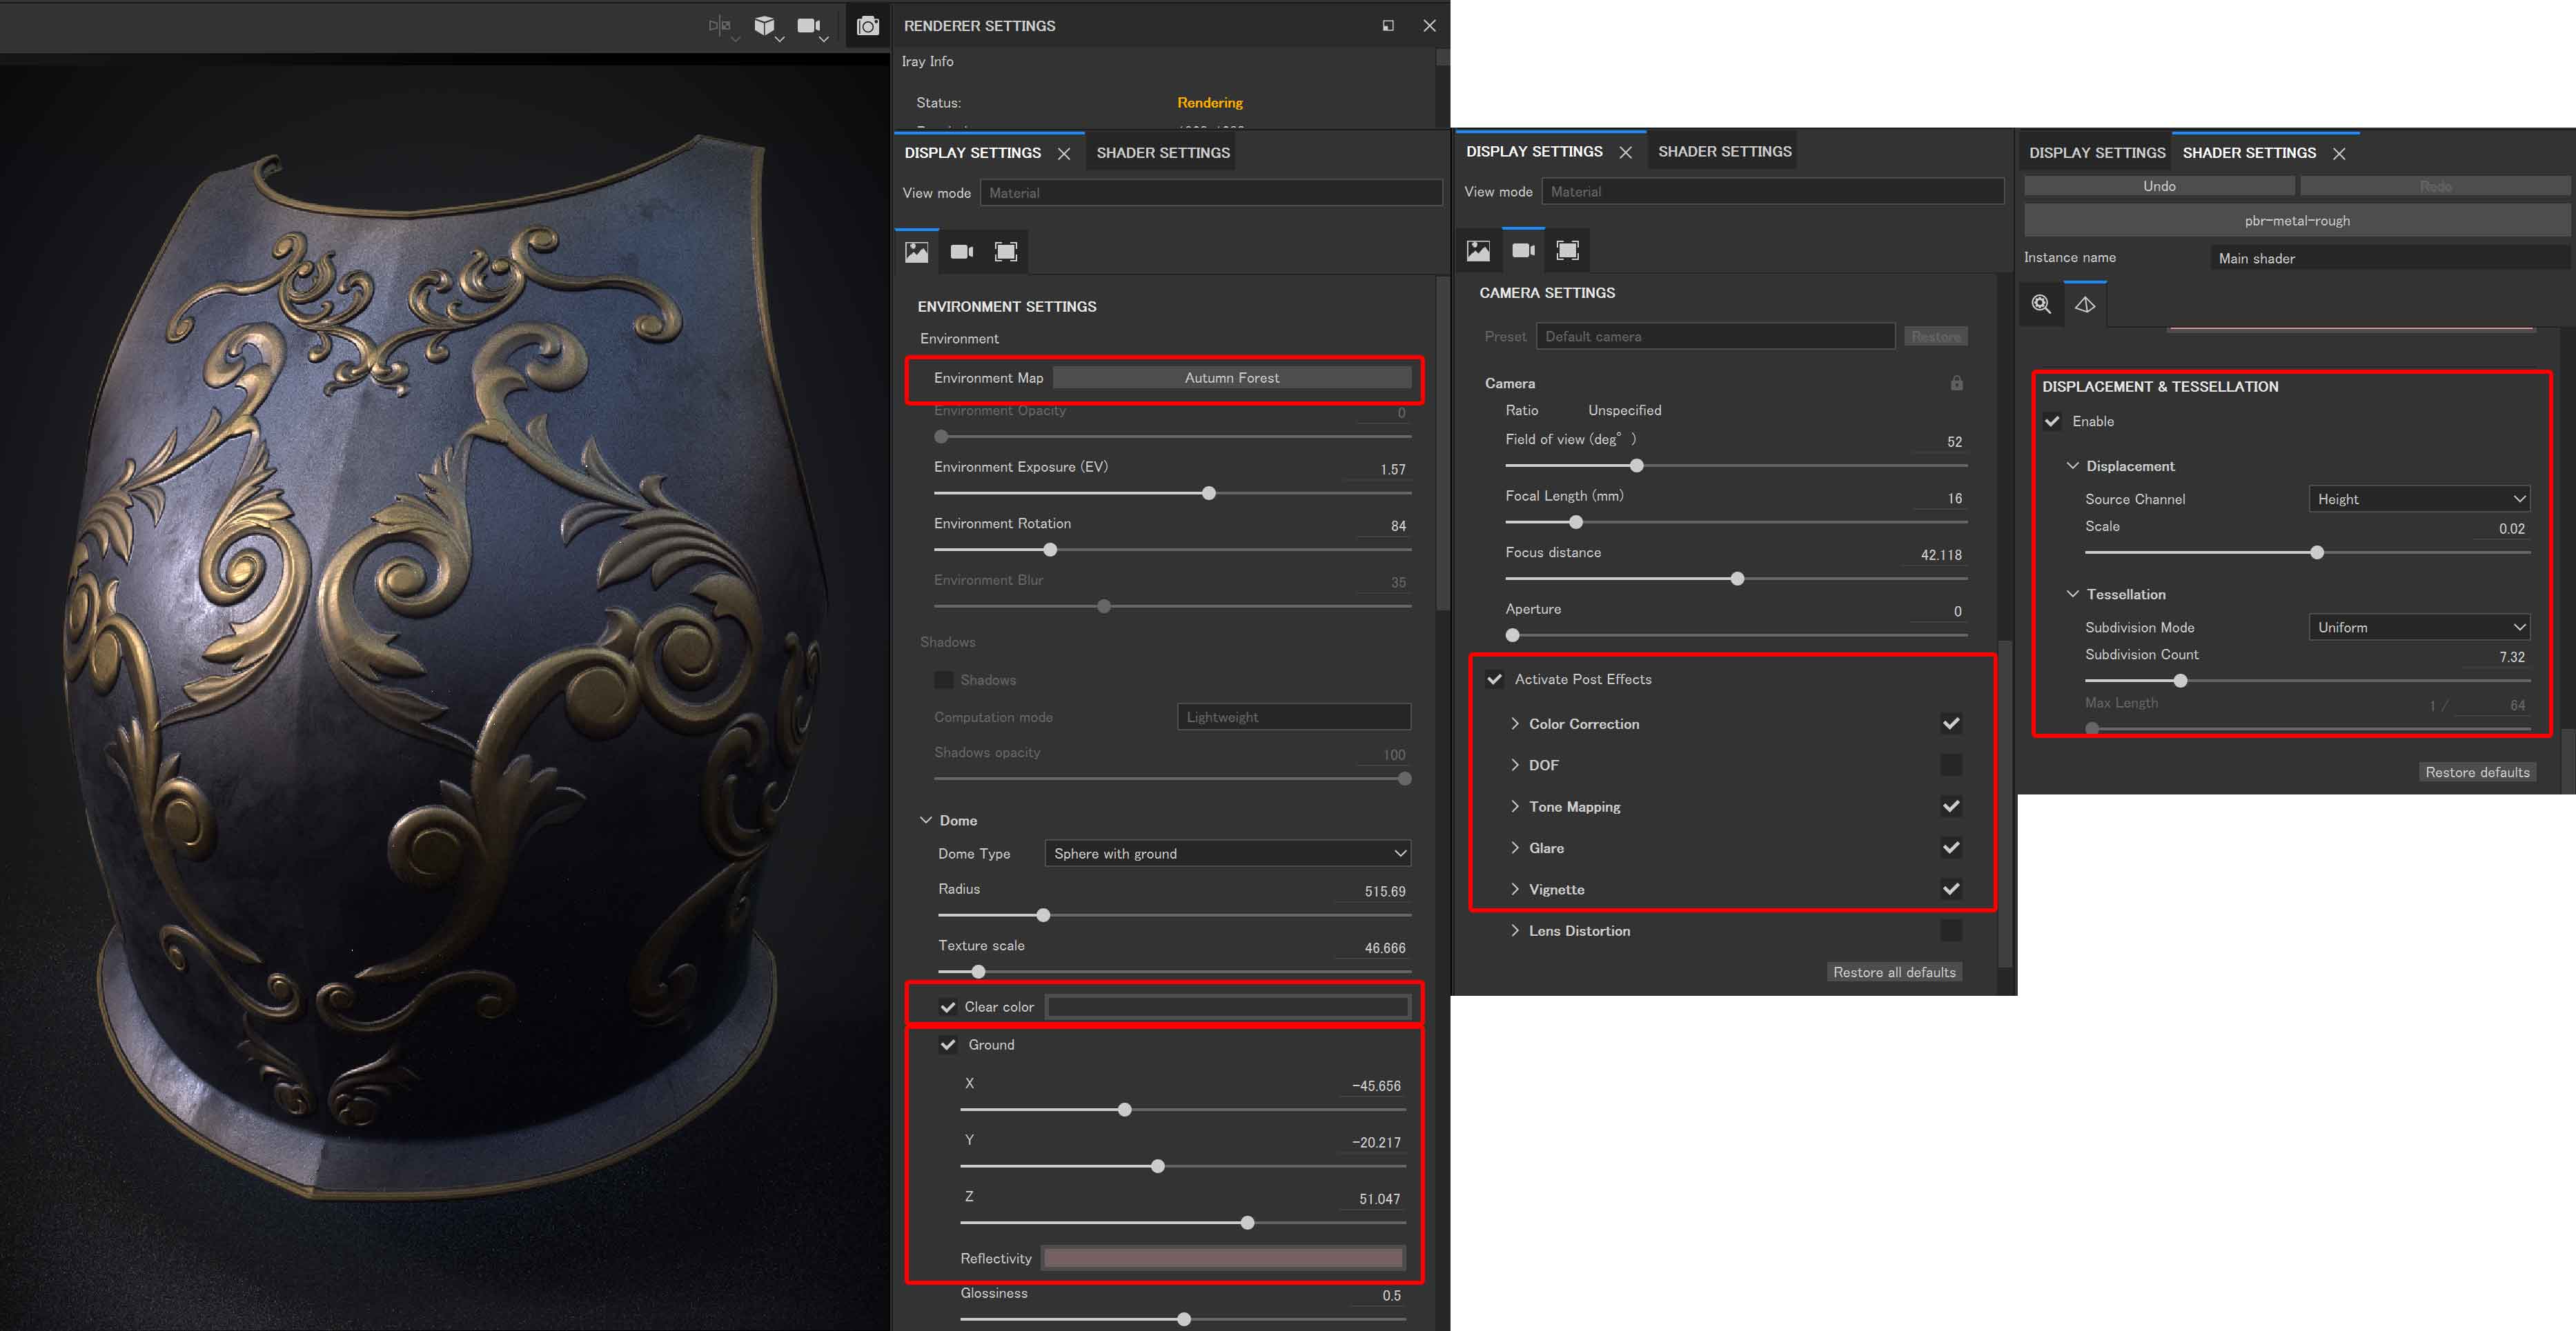Viewport: 2576px width, 1331px height.
Task: Click the video camera icon in top toolbar
Action: click(x=808, y=26)
